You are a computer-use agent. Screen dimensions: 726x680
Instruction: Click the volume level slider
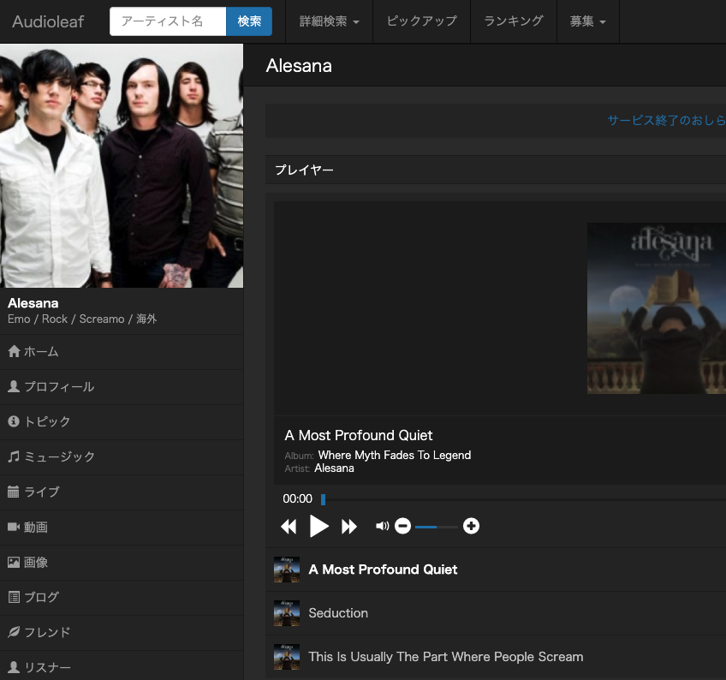pyautogui.click(x=437, y=527)
